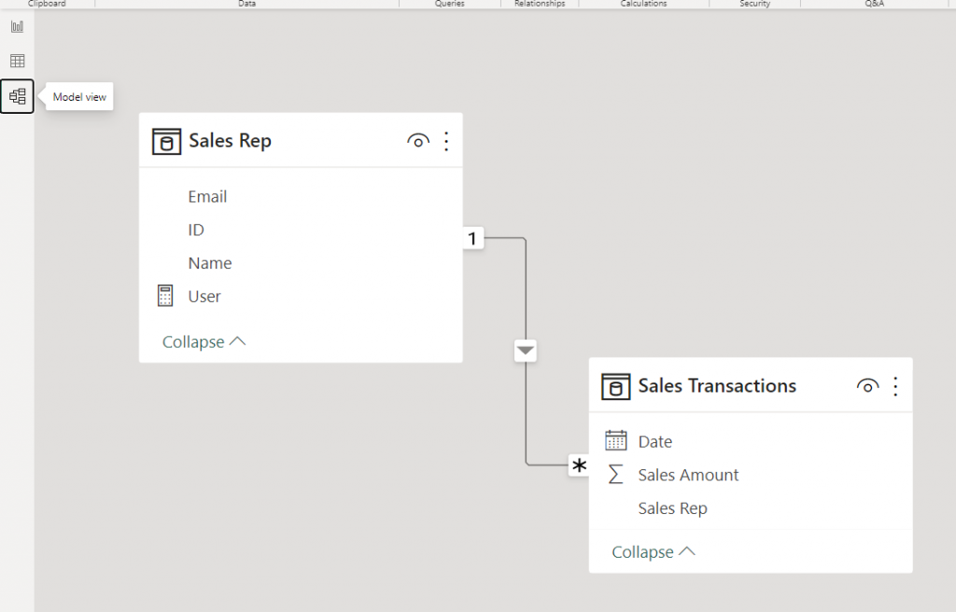Toggle visibility eye on Sales Transactions table

868,386
